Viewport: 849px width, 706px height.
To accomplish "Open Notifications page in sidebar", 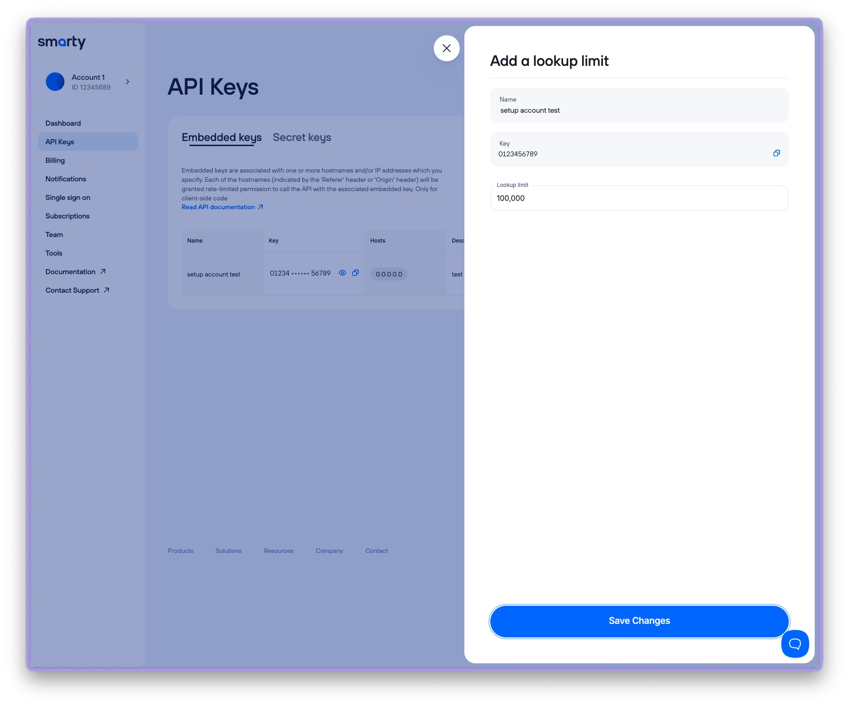I will tap(66, 179).
